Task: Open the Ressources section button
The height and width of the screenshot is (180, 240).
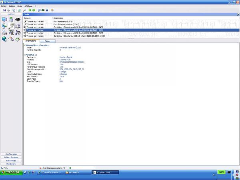Action: click(x=11, y=161)
